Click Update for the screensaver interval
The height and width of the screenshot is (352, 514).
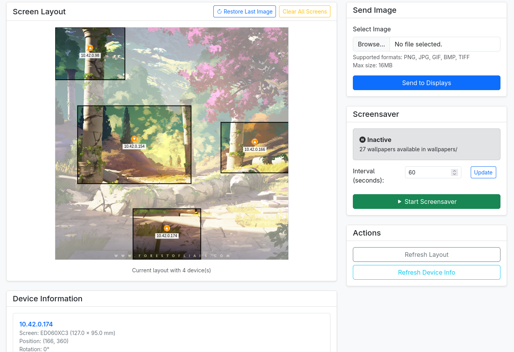pos(483,173)
